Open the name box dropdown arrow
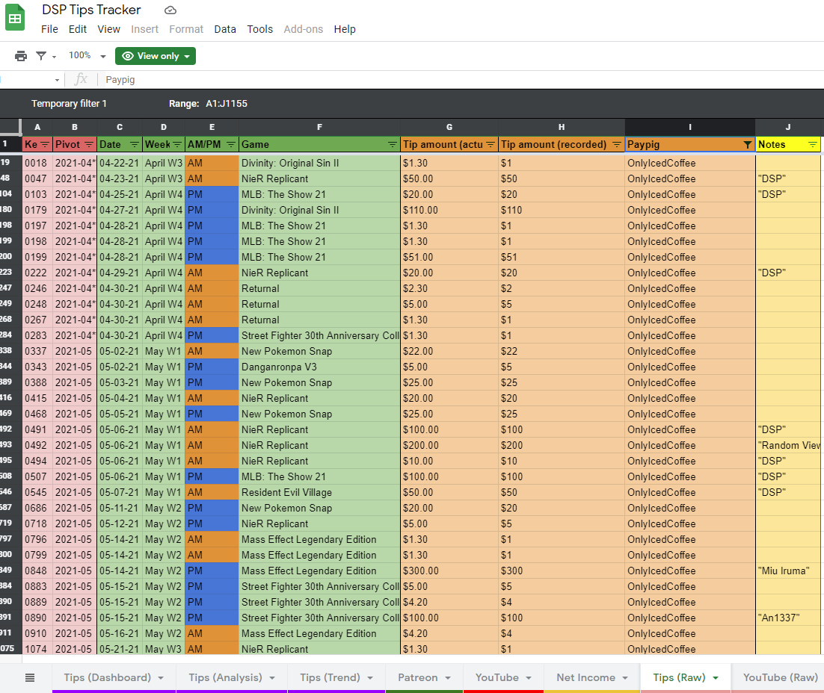Screen dimensions: 824x693 pos(57,80)
